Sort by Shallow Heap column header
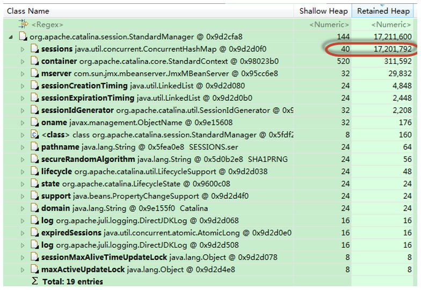The width and height of the screenshot is (421, 290). click(x=324, y=11)
